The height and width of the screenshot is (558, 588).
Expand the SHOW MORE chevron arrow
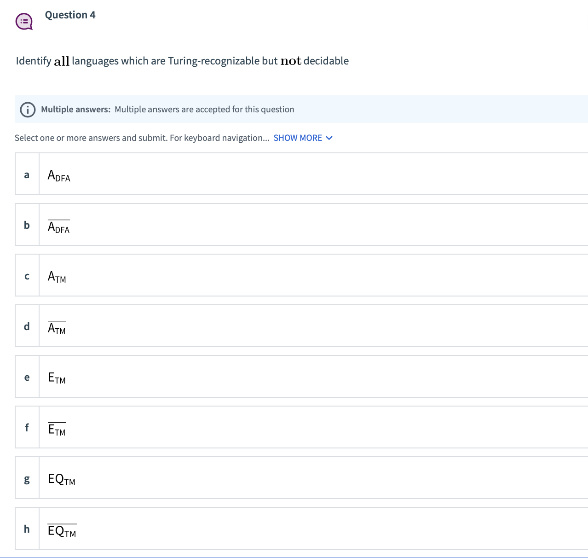pos(329,138)
